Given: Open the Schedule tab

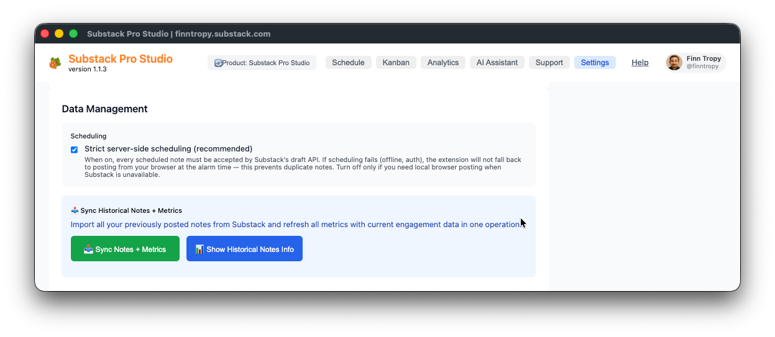Looking at the screenshot, I should 348,63.
